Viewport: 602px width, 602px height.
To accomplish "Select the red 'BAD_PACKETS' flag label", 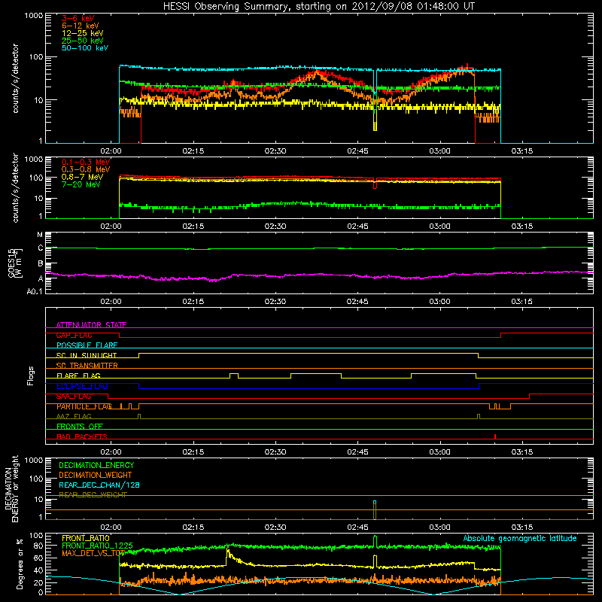I will pyautogui.click(x=82, y=436).
